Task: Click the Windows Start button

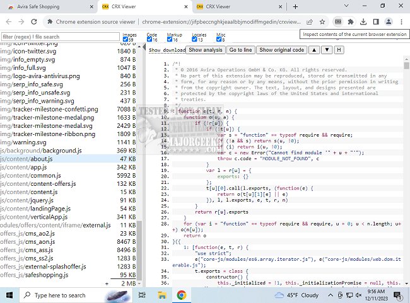Action: (11, 295)
